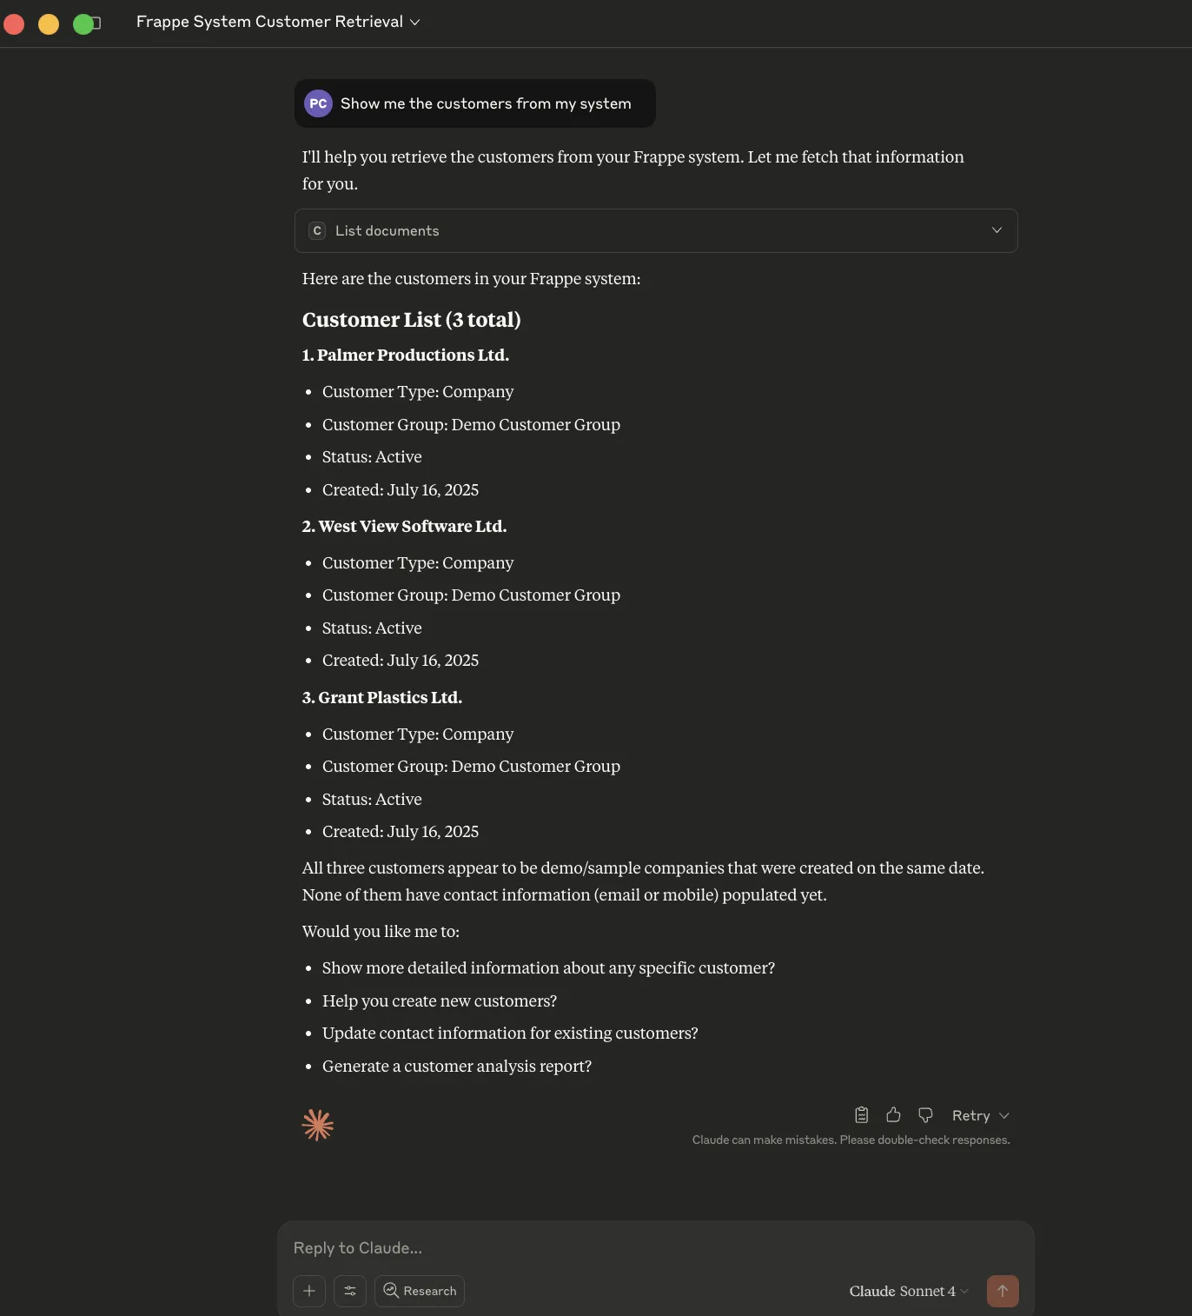
Task: Maximize the window with the green button
Action: [83, 23]
